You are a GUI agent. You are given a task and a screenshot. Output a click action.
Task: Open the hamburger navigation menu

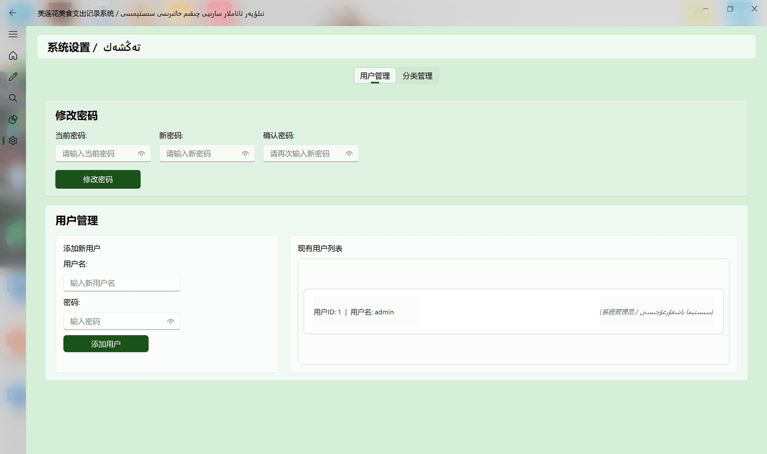tap(13, 34)
